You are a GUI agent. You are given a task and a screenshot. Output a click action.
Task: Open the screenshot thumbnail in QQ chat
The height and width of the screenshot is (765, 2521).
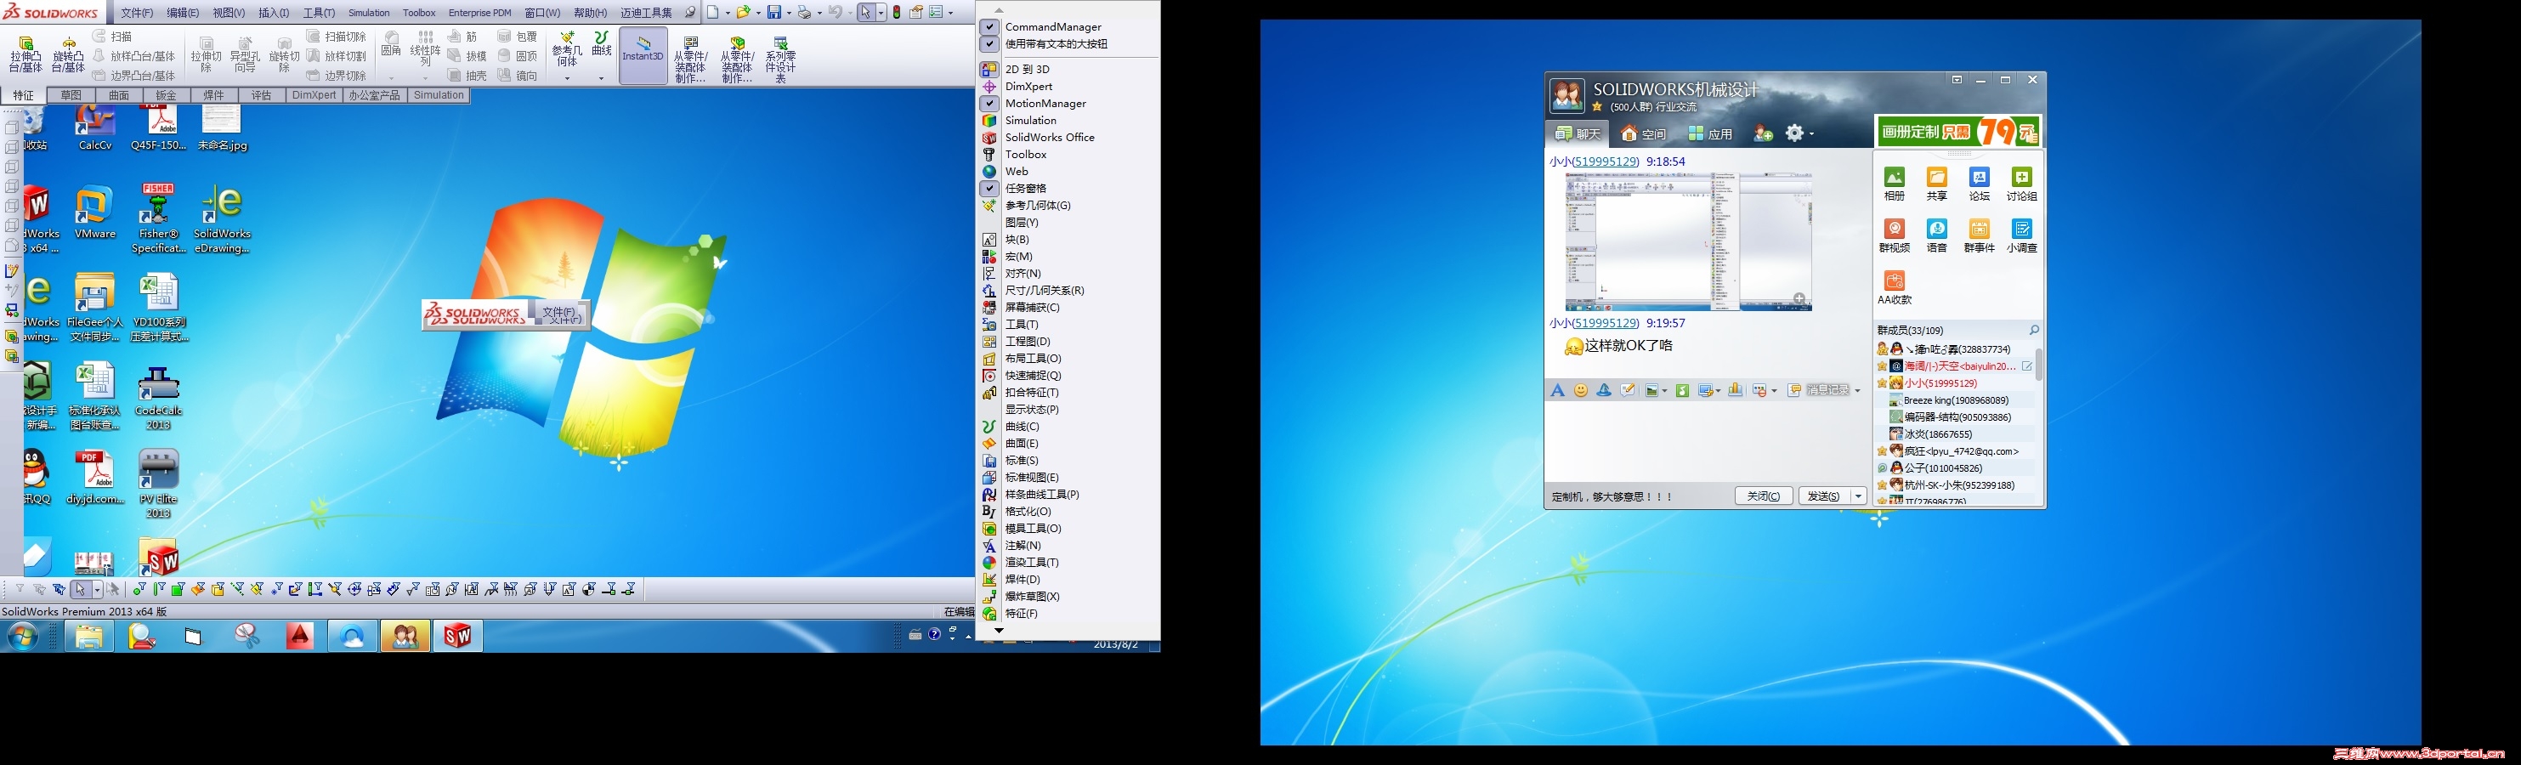(x=1688, y=241)
